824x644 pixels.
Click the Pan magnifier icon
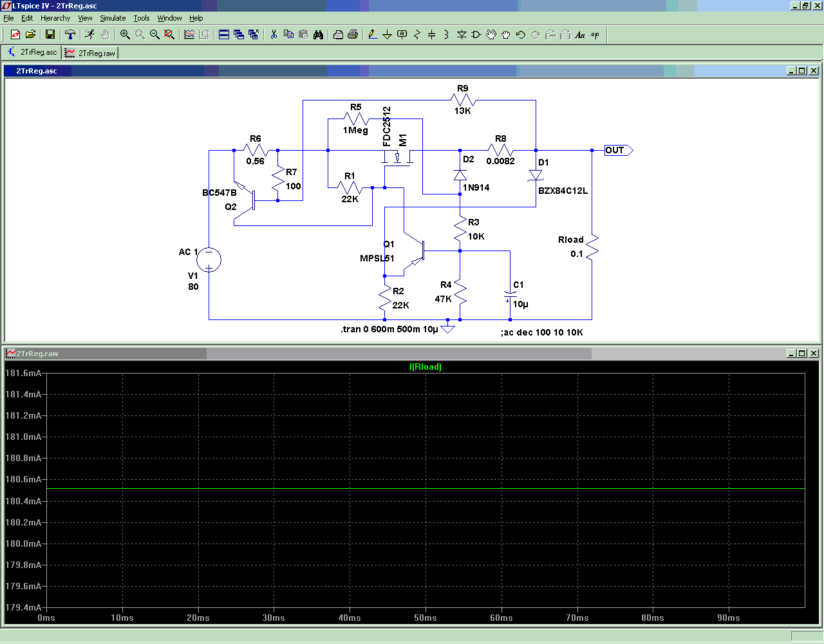(140, 34)
